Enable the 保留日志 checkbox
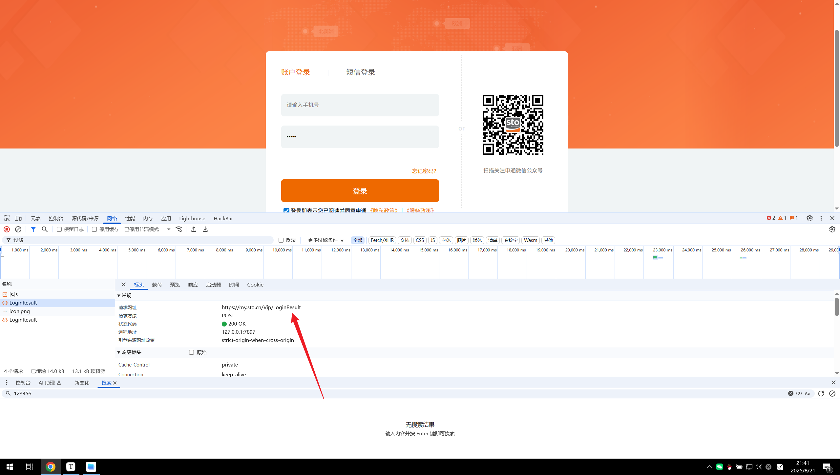 tap(59, 229)
